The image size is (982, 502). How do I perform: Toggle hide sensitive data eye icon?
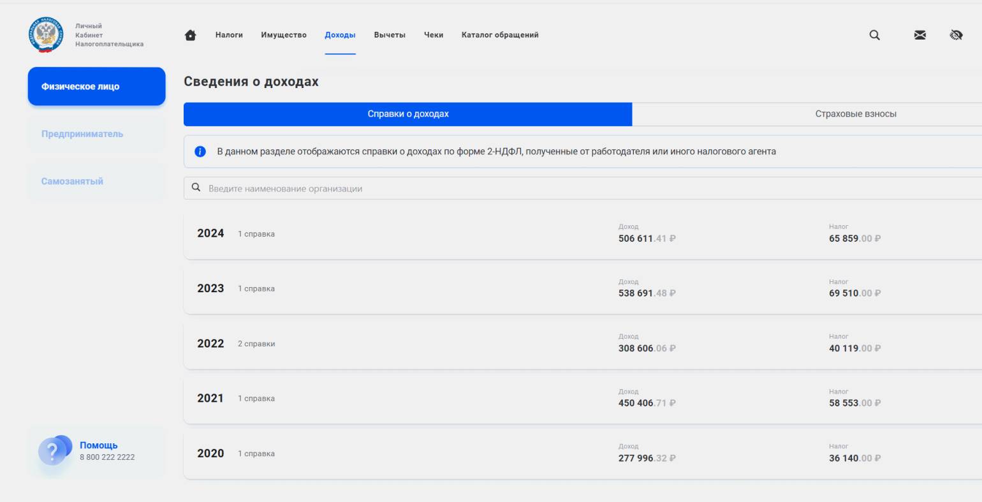(x=955, y=35)
